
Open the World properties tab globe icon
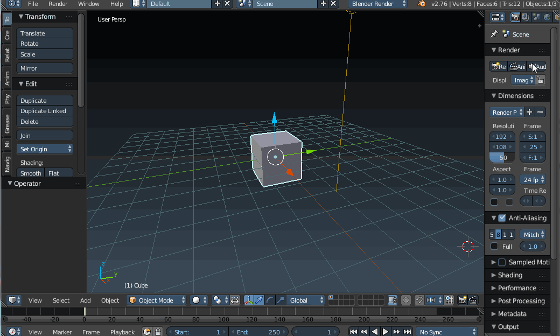(547, 17)
